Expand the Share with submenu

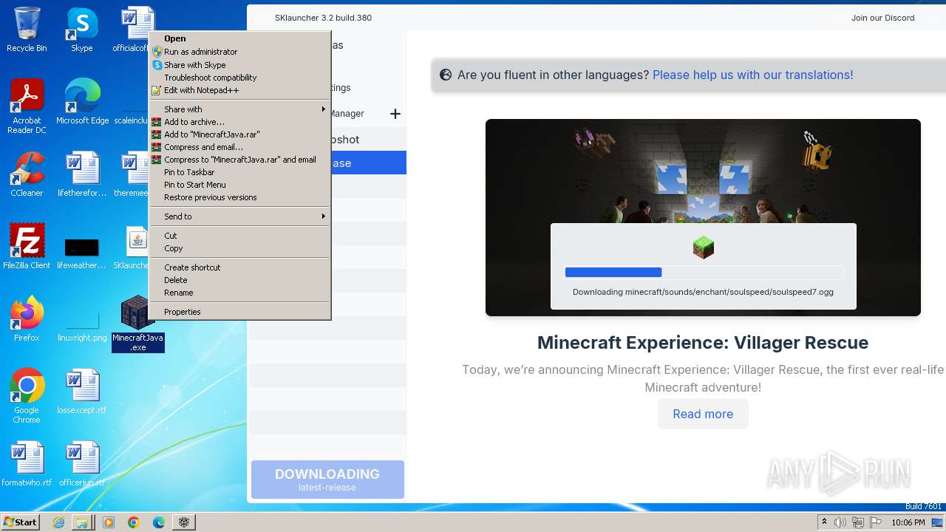coord(240,109)
